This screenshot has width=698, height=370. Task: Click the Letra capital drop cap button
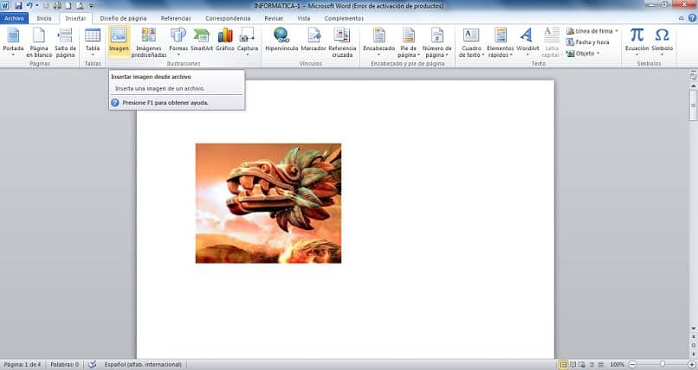(x=552, y=42)
